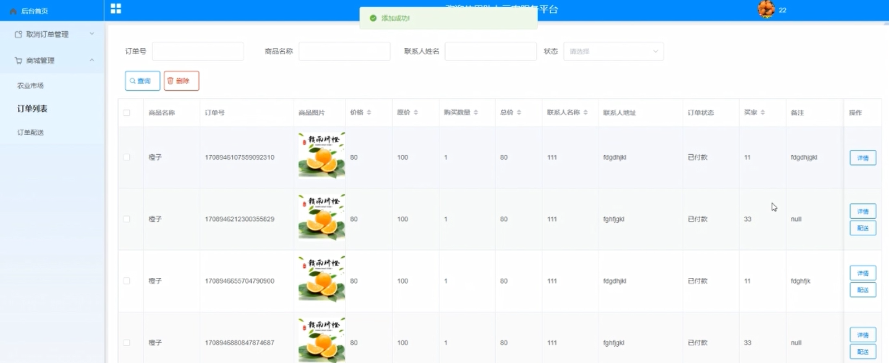This screenshot has height=363, width=889.
Task: Go to 后台首页 in the sidebar
Action: [x=35, y=11]
